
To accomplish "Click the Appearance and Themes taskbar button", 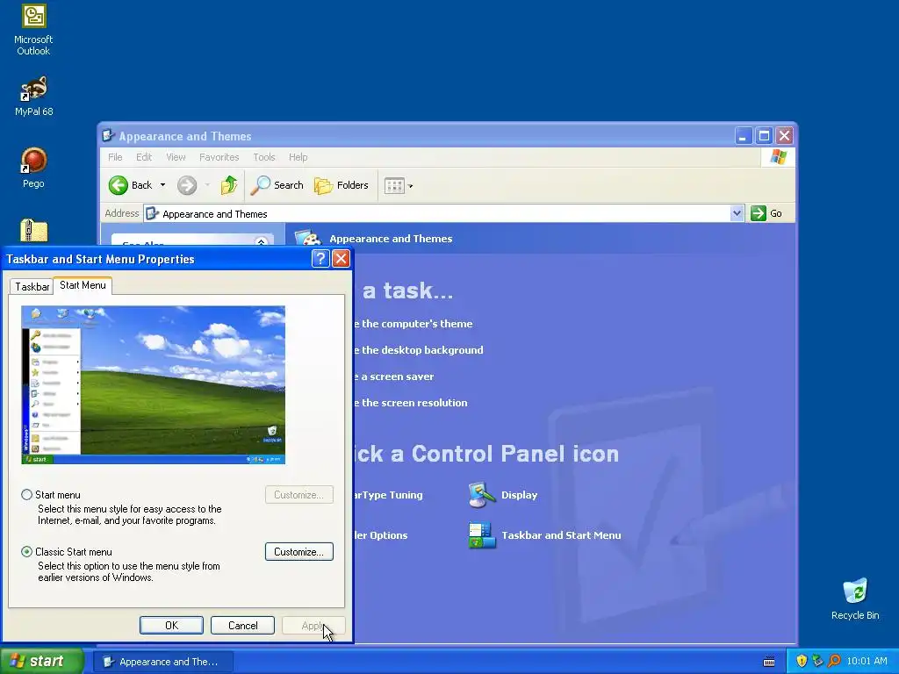I will (x=163, y=662).
